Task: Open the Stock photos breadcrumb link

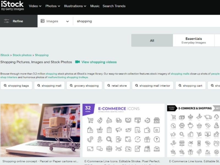Action: (22, 55)
